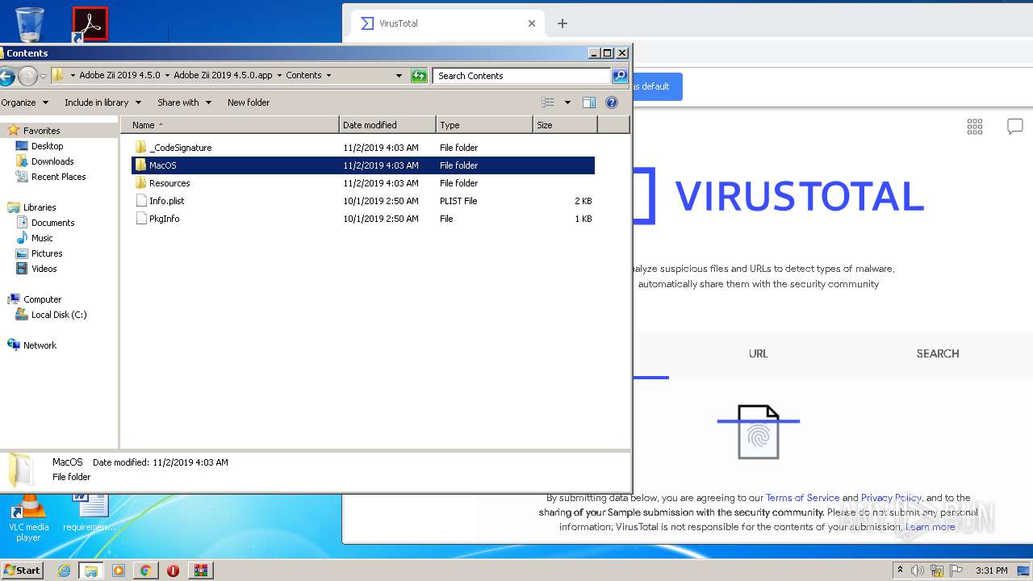Select Downloads in Favorites
Viewport: 1033px width, 581px height.
click(52, 161)
